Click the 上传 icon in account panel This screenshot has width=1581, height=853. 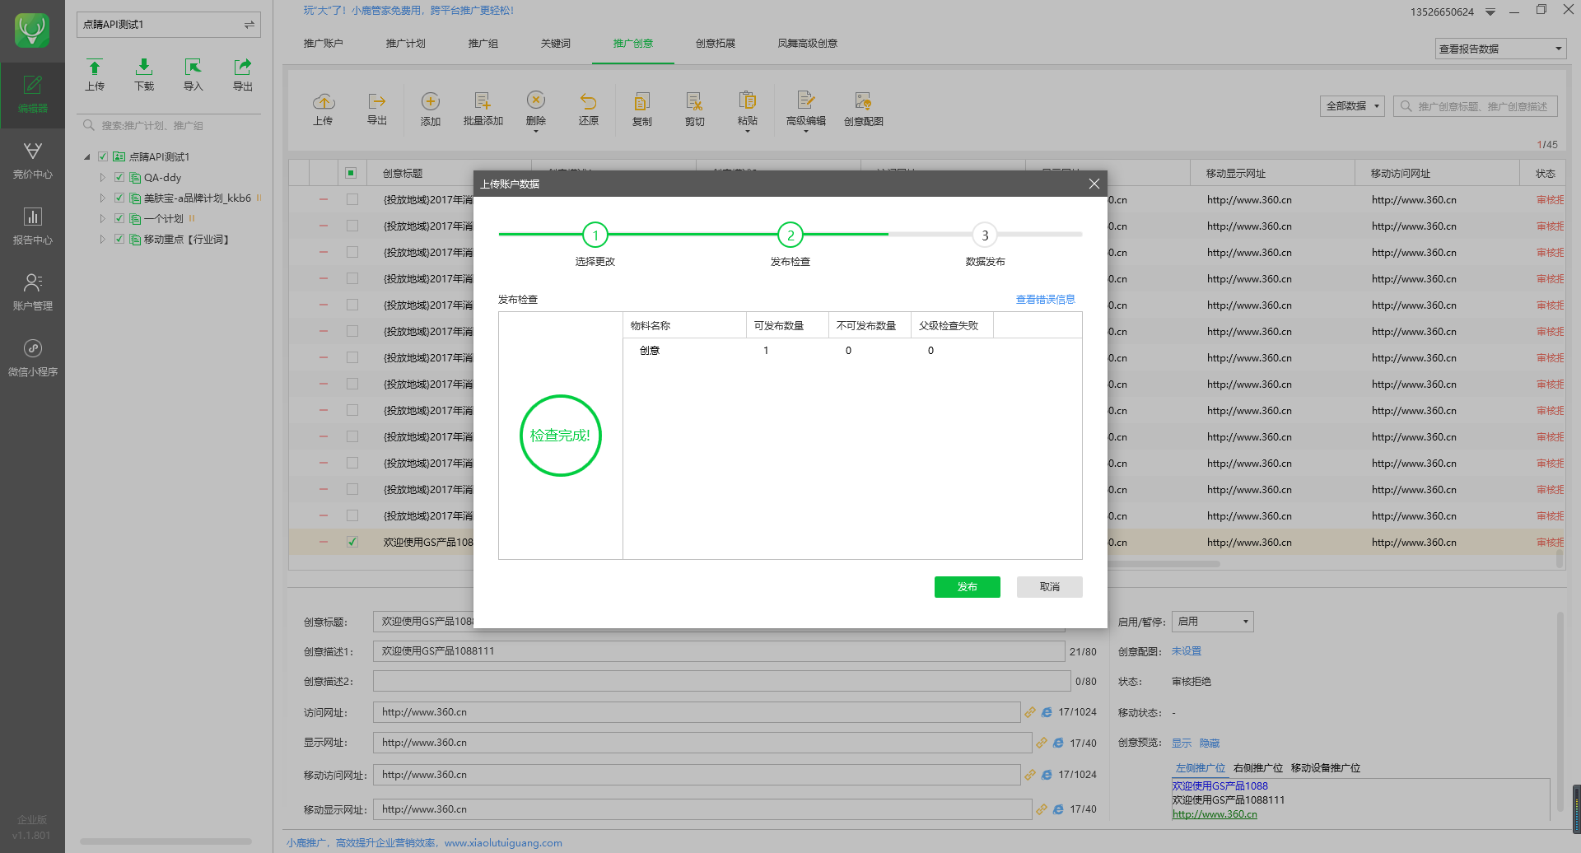coord(95,74)
